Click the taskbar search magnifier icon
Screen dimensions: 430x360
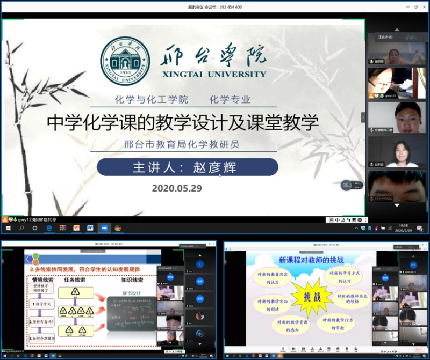click(x=21, y=228)
